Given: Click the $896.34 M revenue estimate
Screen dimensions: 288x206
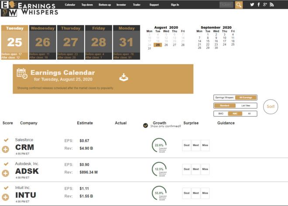Looking at the screenshot, I should pos(89,172).
